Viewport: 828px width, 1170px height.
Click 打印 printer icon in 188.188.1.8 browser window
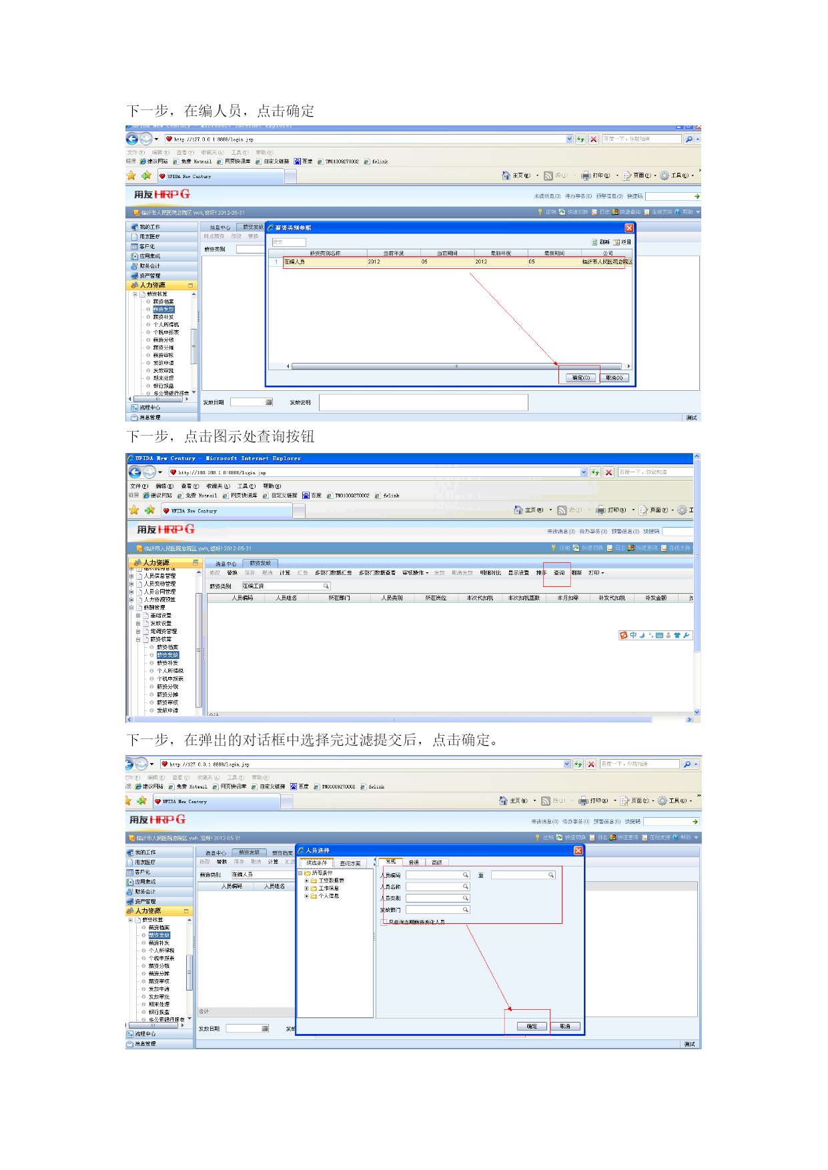(600, 510)
